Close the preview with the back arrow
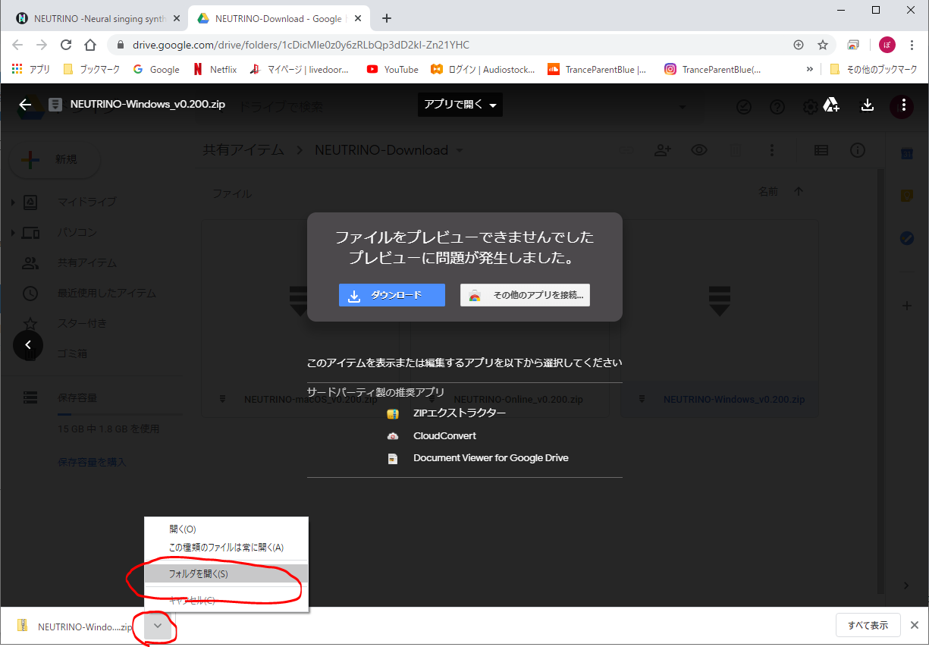 [26, 105]
